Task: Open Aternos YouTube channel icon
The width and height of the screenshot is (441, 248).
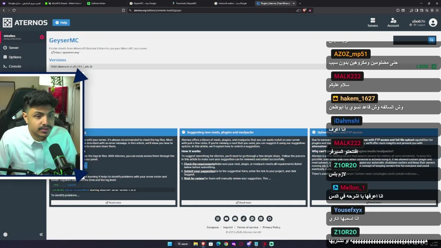Action: point(226,219)
